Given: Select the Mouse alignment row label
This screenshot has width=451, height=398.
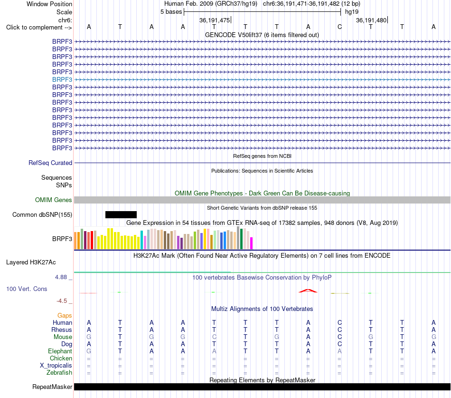Looking at the screenshot, I should click(63, 337).
